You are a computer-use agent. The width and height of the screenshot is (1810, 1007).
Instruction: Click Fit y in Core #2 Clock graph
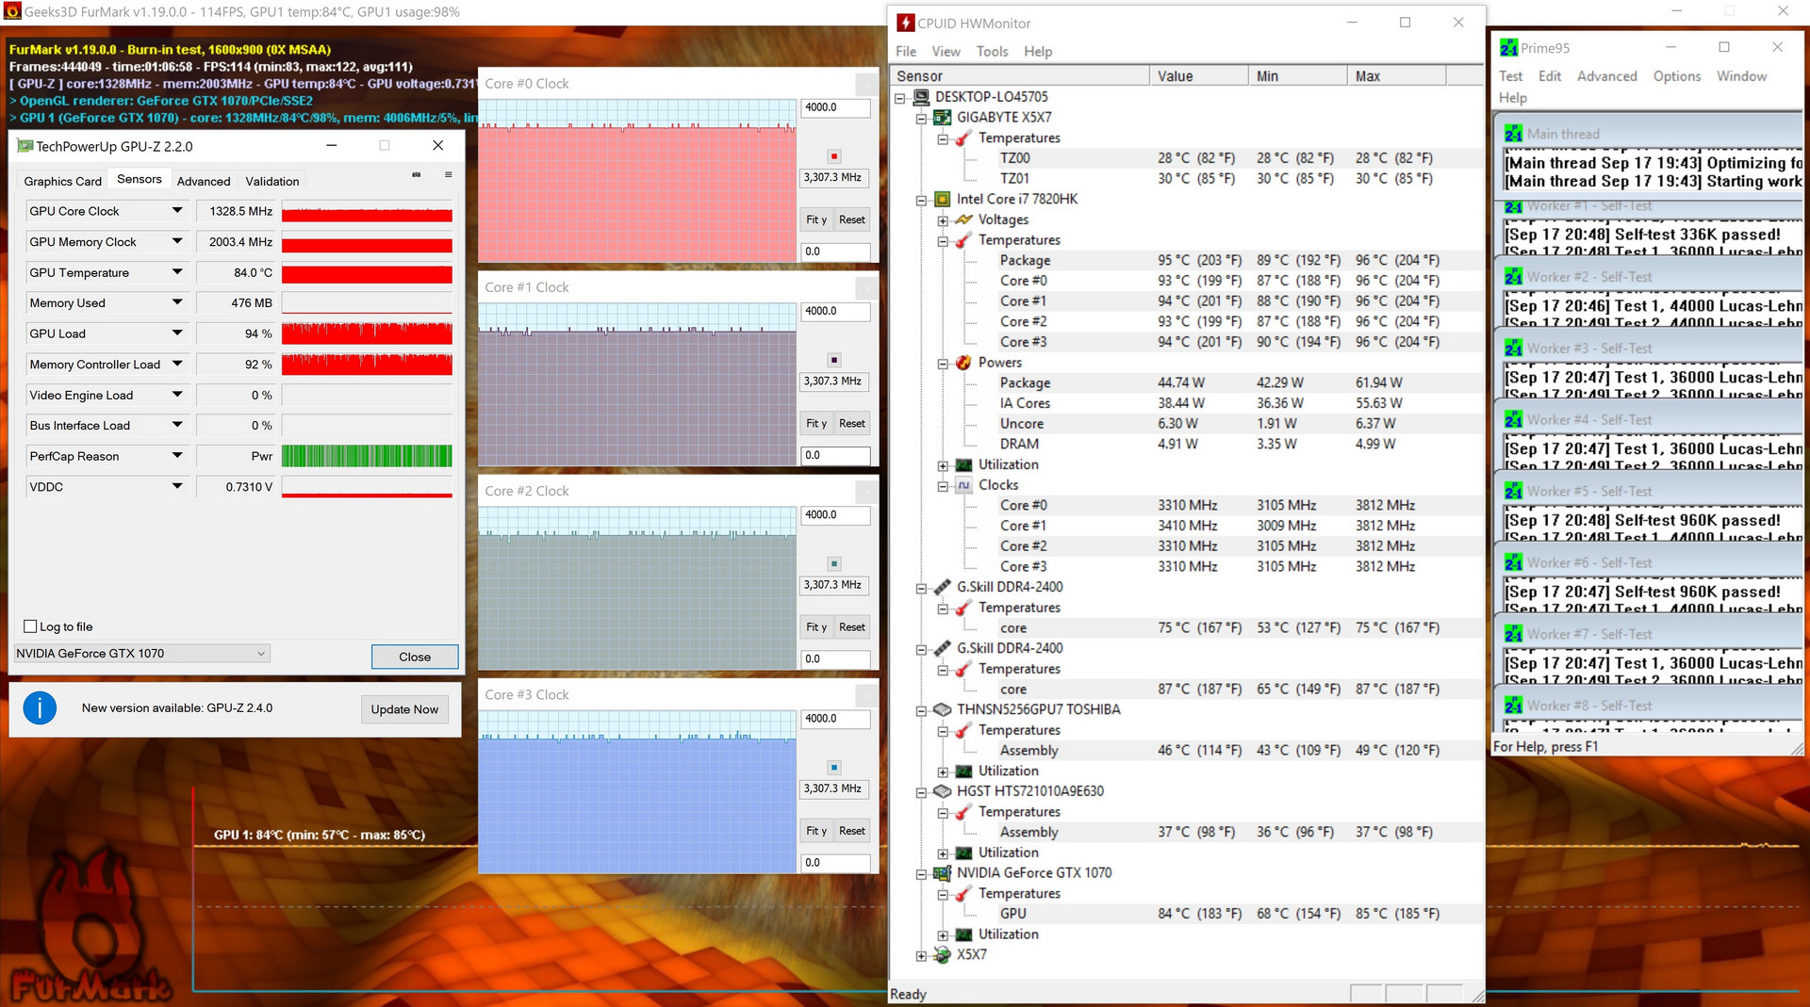click(x=816, y=627)
